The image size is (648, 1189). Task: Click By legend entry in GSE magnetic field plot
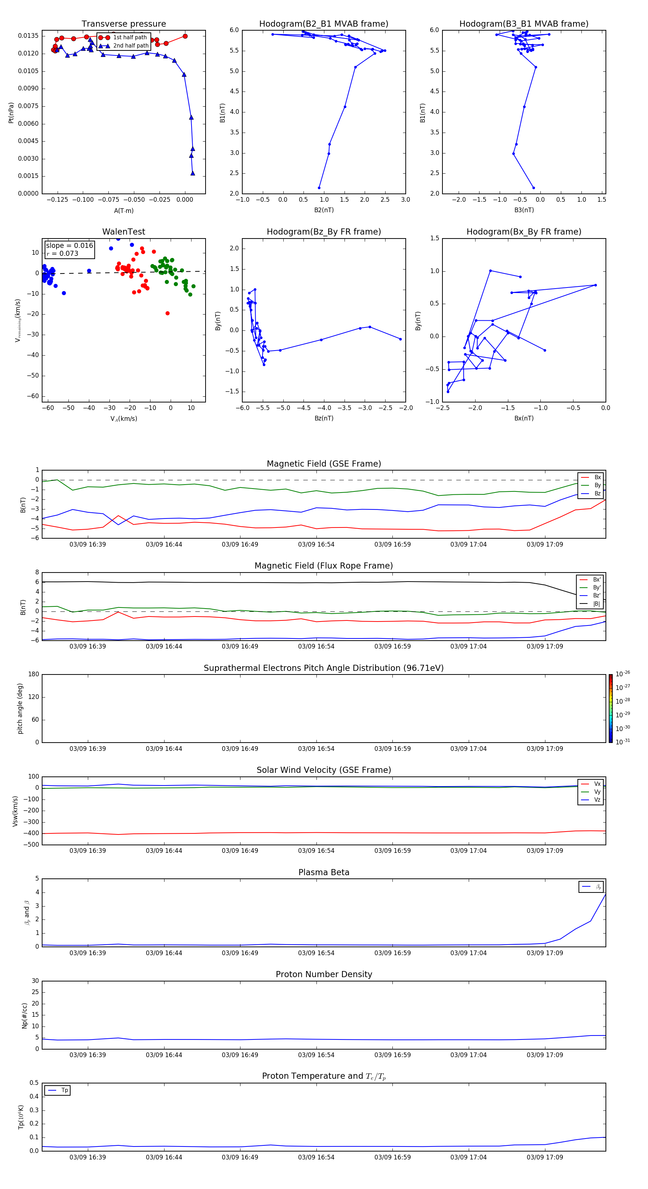point(591,485)
